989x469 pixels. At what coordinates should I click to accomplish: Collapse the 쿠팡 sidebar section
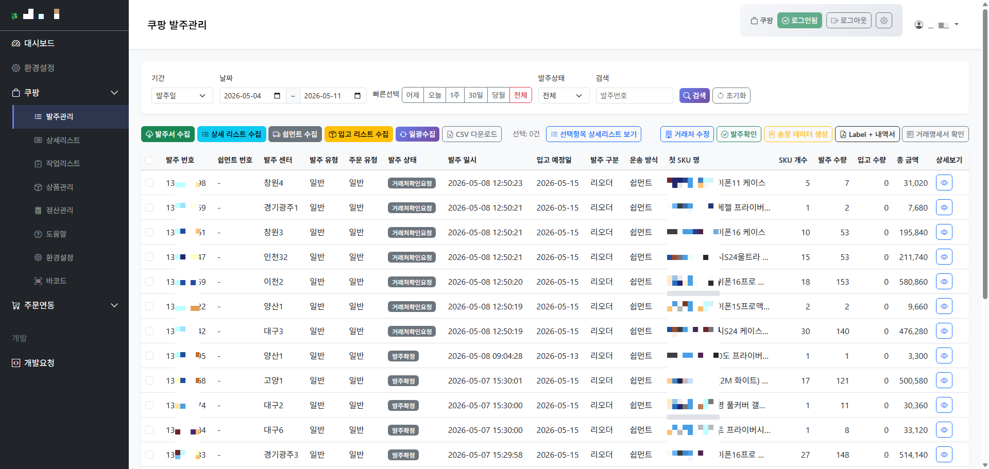tap(64, 93)
